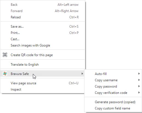Expand the Auto-fill submenu arrow
The height and width of the screenshot is (113, 142).
click(x=139, y=74)
